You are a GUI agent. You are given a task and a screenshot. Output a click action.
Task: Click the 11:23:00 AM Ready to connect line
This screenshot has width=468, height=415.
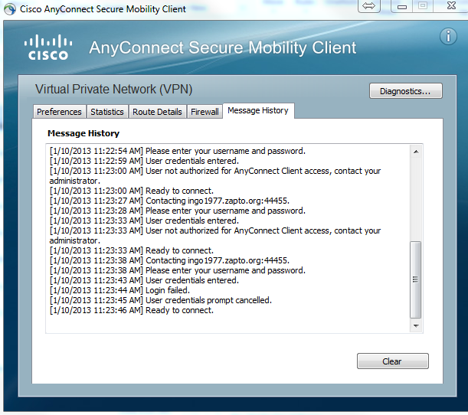[131, 191]
